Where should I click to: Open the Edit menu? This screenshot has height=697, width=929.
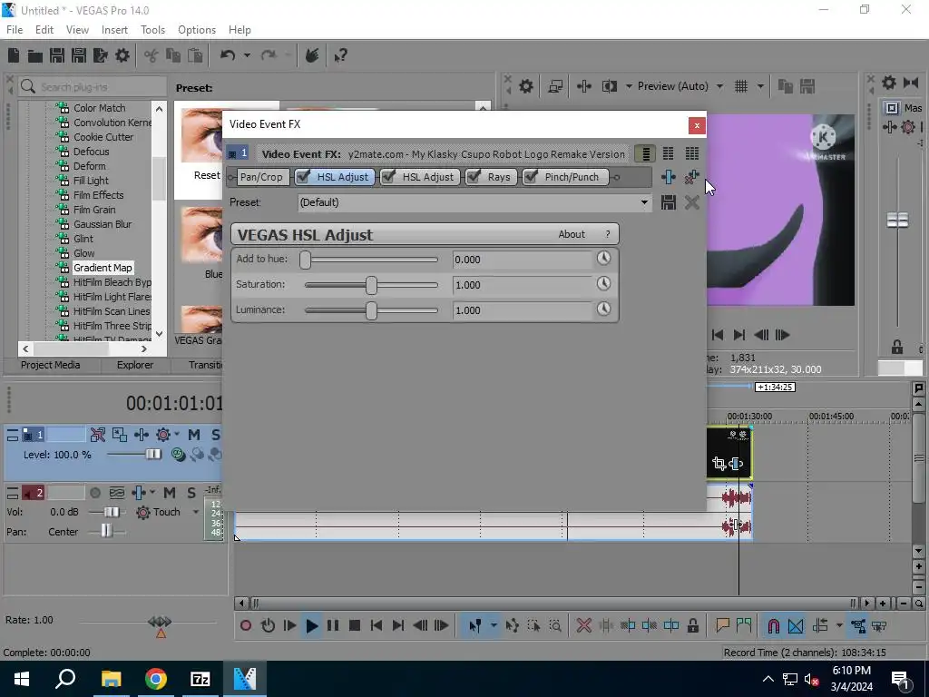(44, 30)
